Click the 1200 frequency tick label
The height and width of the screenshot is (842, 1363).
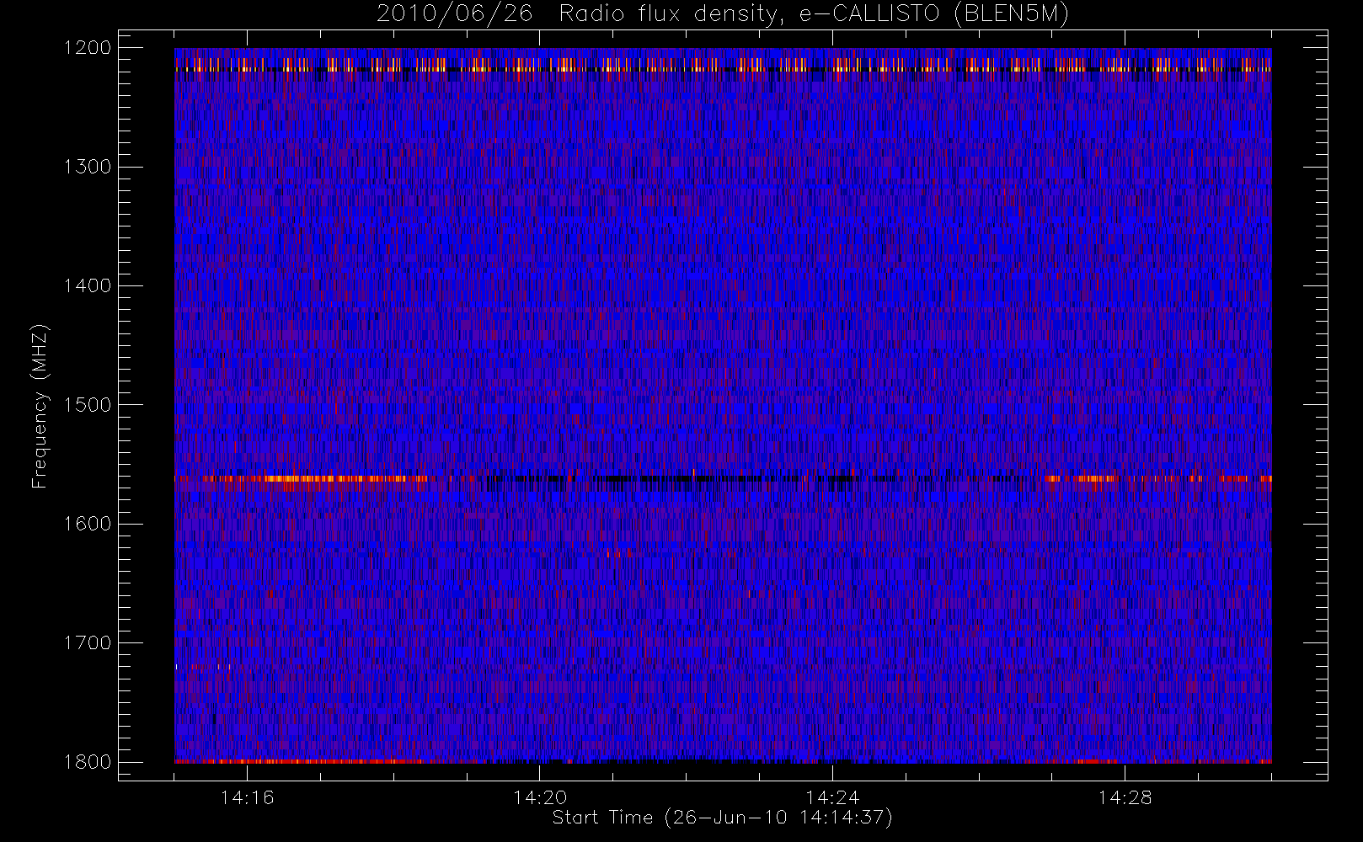88,48
